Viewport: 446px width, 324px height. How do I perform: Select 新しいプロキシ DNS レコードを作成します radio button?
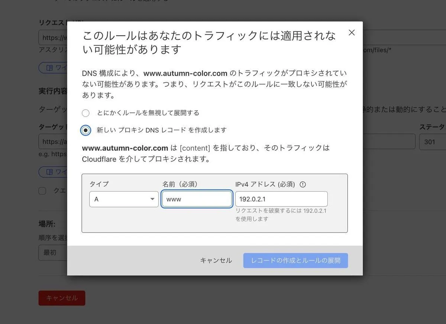point(85,130)
